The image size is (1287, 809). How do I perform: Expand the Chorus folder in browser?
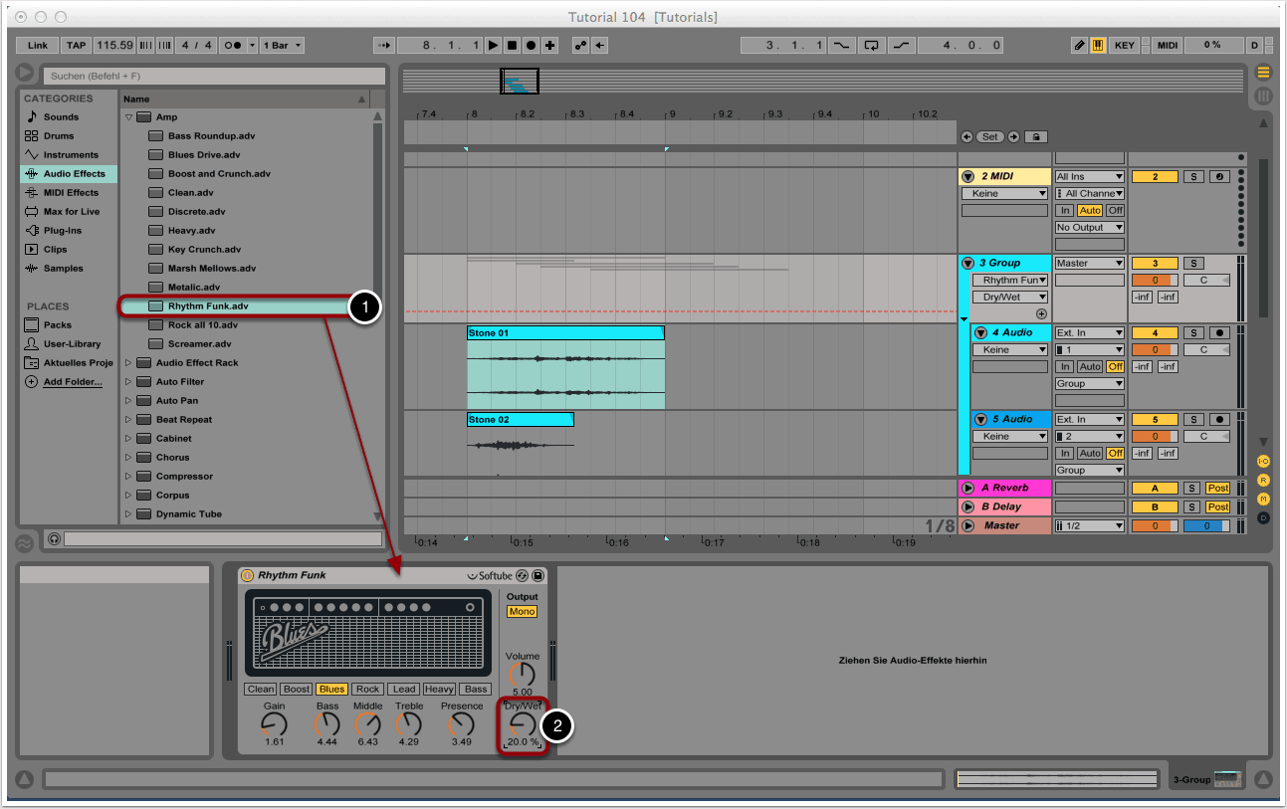click(x=128, y=458)
